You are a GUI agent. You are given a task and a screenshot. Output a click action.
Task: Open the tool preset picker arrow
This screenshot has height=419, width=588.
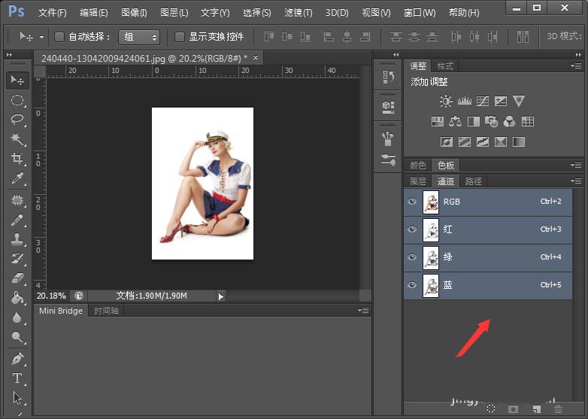click(x=41, y=37)
